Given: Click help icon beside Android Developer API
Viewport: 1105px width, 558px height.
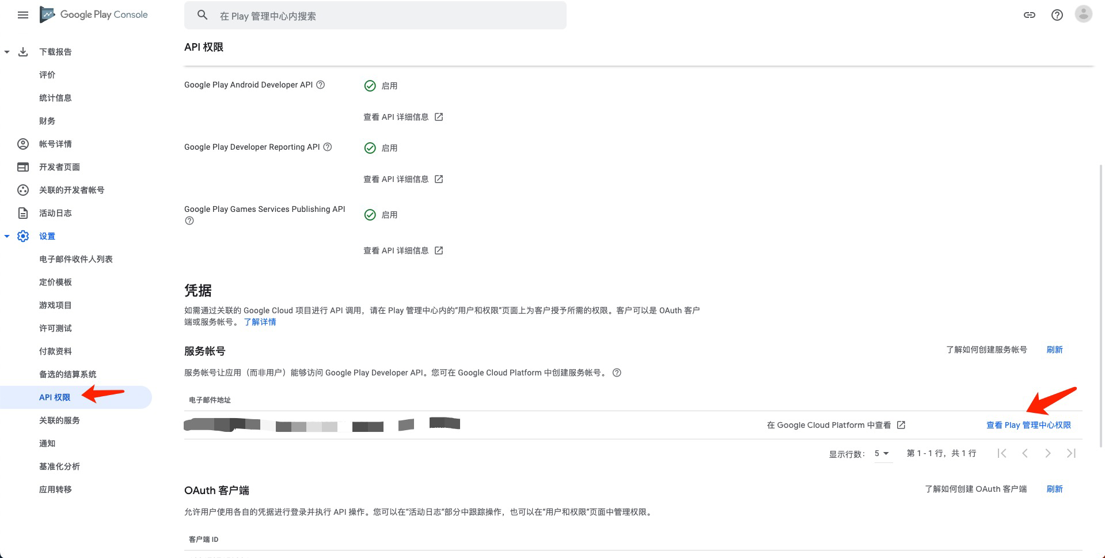Looking at the screenshot, I should (321, 85).
